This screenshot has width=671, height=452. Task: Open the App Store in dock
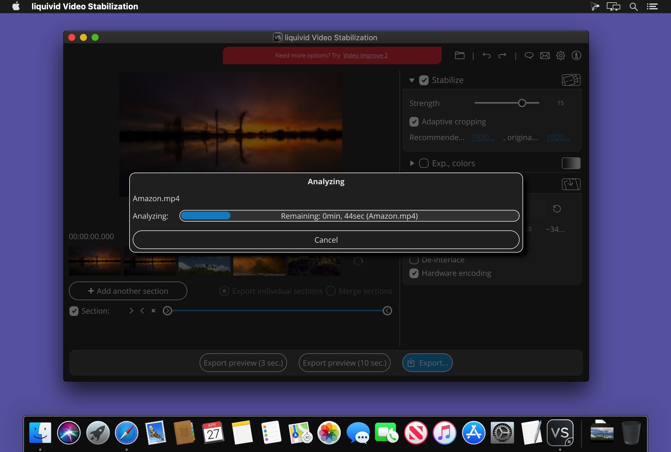473,432
